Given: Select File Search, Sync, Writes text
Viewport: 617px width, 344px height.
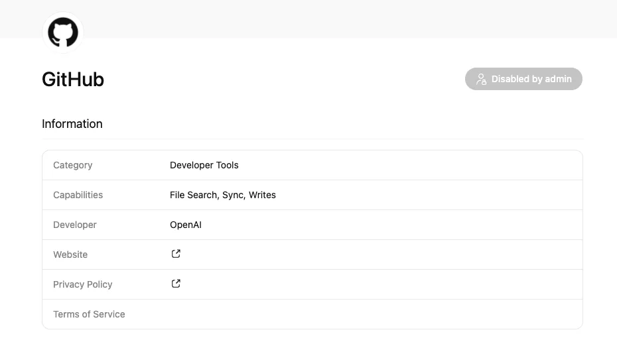Looking at the screenshot, I should pos(223,195).
